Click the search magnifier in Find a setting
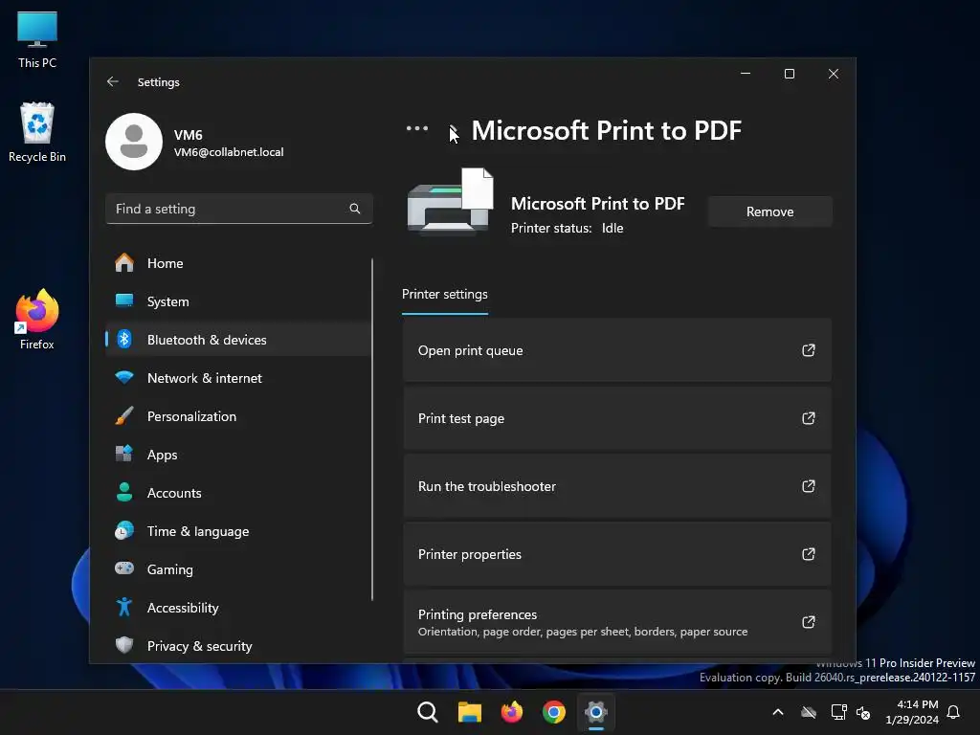Screen dimensions: 980x735 pos(354,209)
